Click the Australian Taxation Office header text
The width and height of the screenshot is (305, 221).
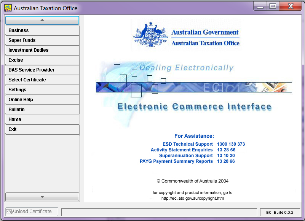point(205,43)
